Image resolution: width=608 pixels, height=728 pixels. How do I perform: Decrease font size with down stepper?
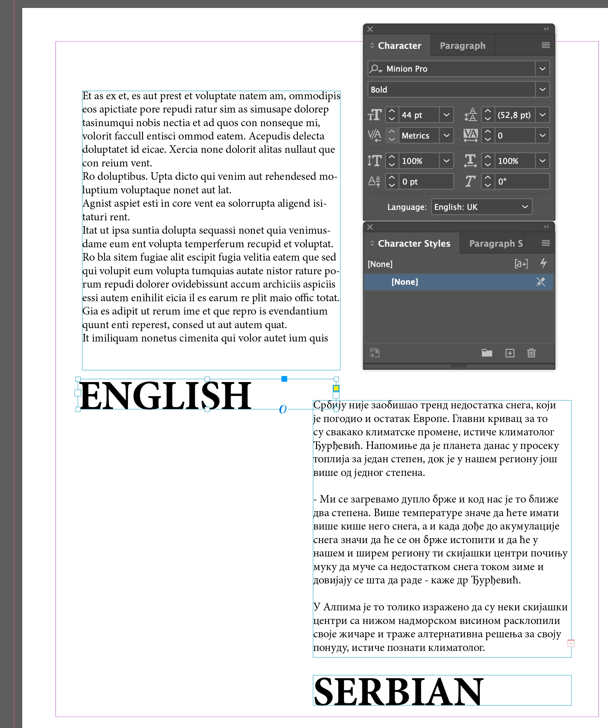[x=392, y=119]
